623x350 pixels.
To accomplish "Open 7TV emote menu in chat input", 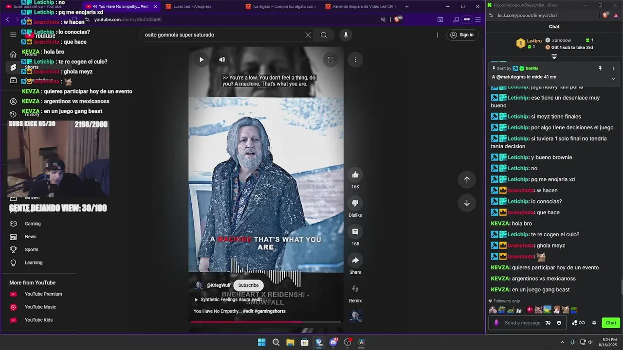I will [548, 323].
